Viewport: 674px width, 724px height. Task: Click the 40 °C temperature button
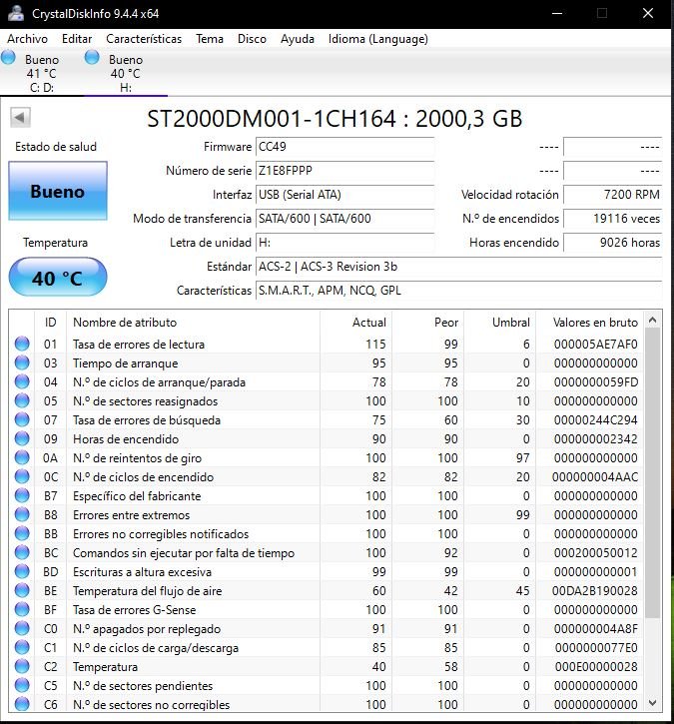(57, 279)
